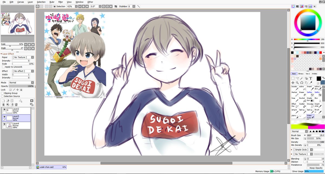Select the Rotate view tool
Viewport: 325px width, 174px height.
pos(302,83)
